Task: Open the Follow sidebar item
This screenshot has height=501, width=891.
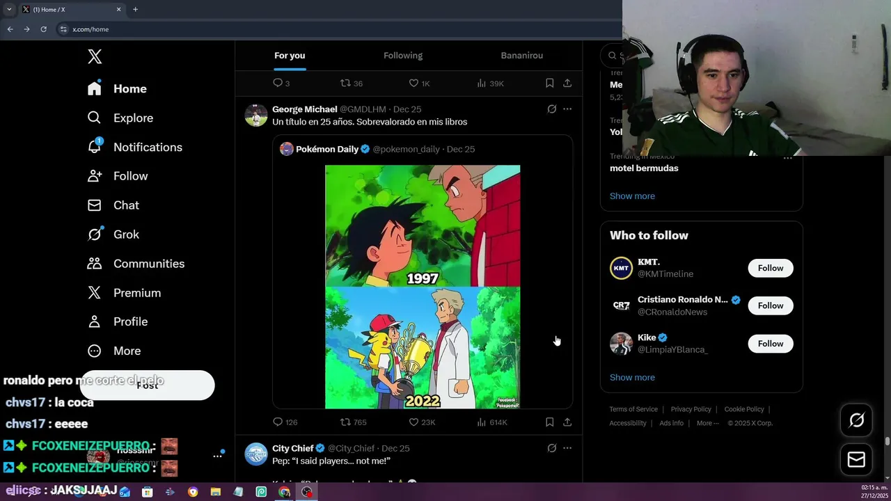Action: pos(117,176)
